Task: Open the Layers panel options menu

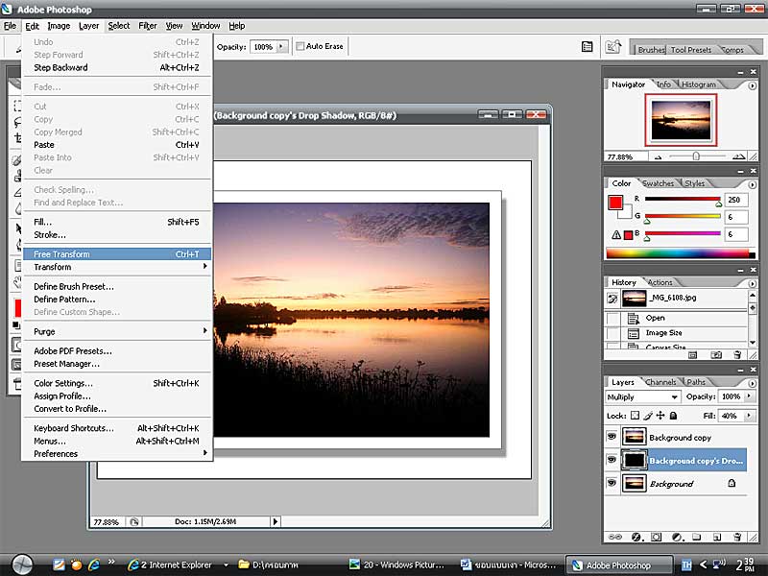Action: (x=752, y=383)
